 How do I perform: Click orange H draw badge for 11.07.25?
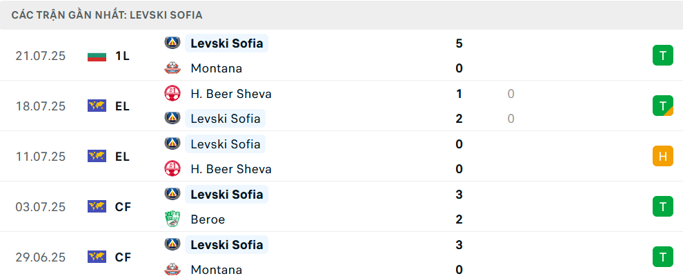(x=662, y=156)
